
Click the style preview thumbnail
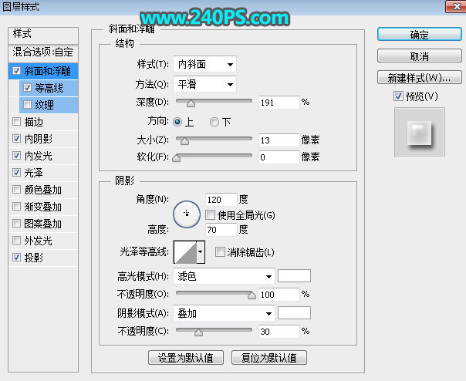420,132
